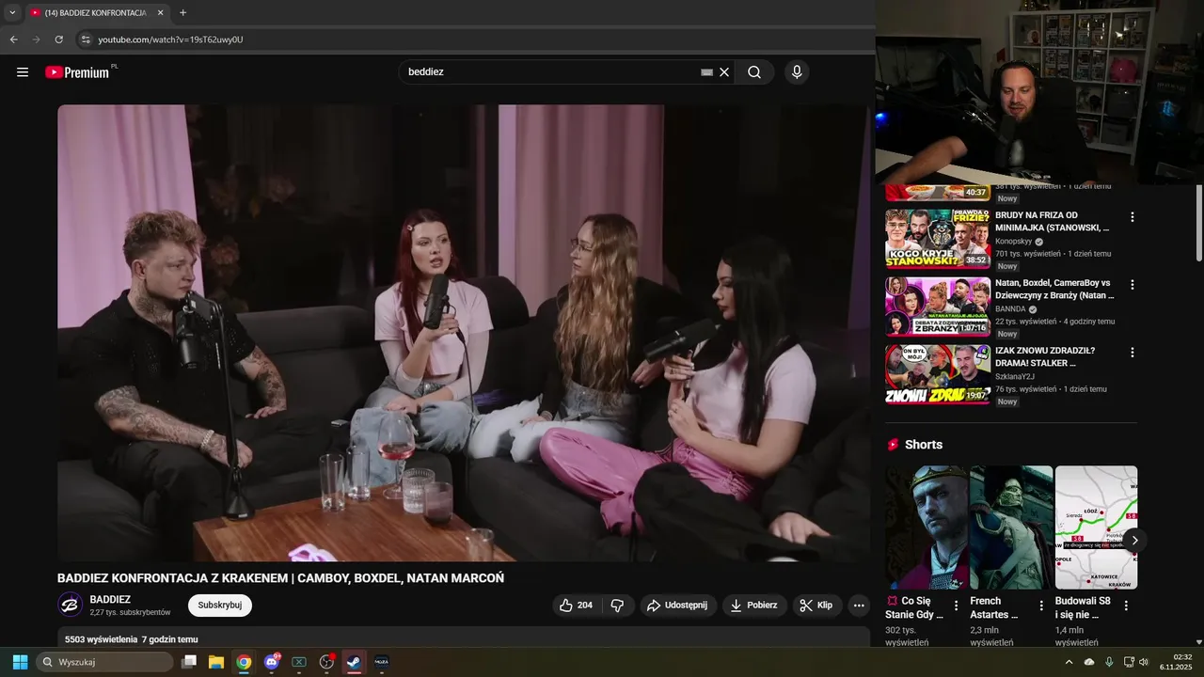The image size is (1204, 677).
Task: Like the video with thumbs up
Action: pyautogui.click(x=576, y=606)
